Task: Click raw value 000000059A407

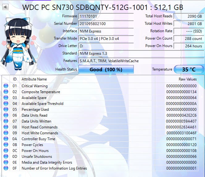Action: (x=181, y=121)
